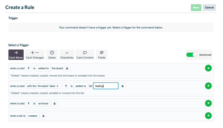Screen dimensions: 223x128
Task: Change the 'created' option in the list trigger
Action: (33, 116)
